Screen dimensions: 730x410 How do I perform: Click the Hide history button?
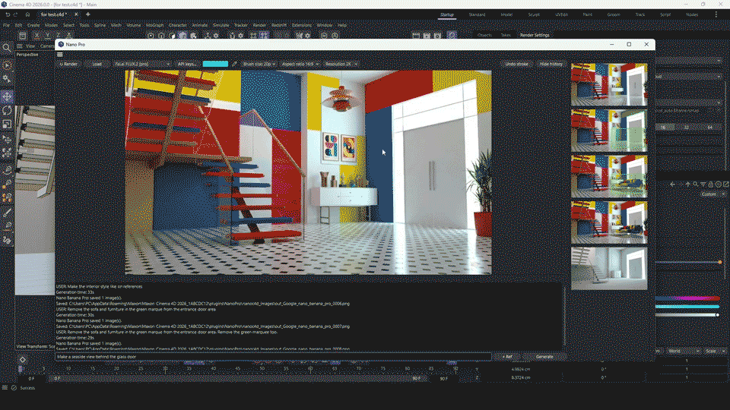tap(551, 64)
